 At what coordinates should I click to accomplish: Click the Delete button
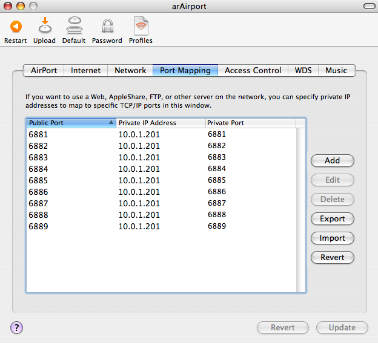coord(333,199)
